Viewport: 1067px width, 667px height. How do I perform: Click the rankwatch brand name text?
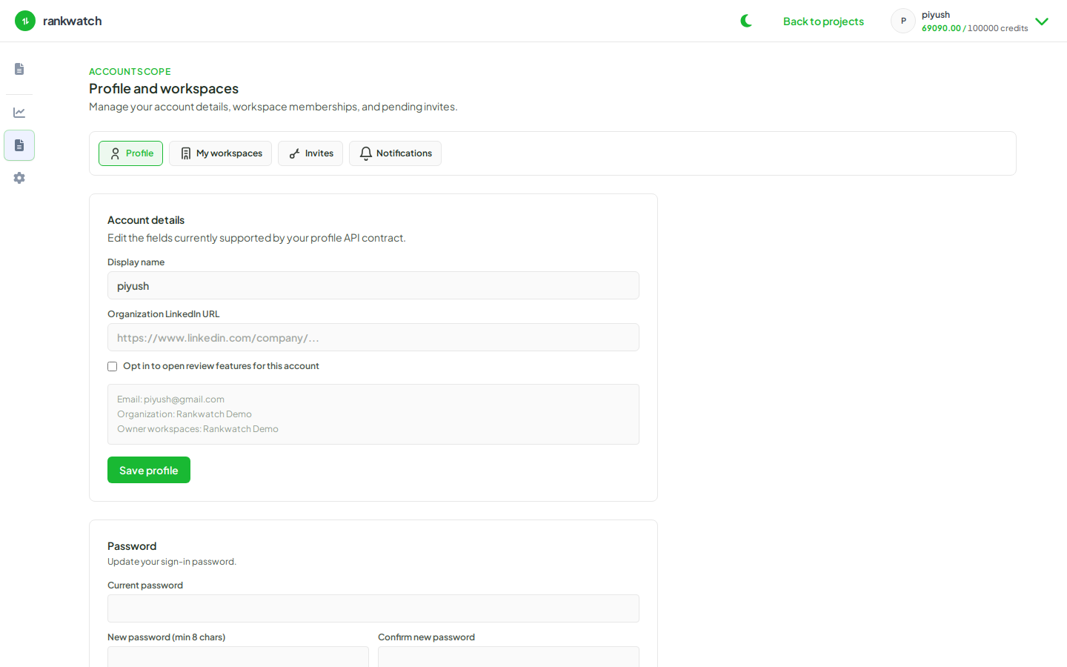tap(73, 21)
